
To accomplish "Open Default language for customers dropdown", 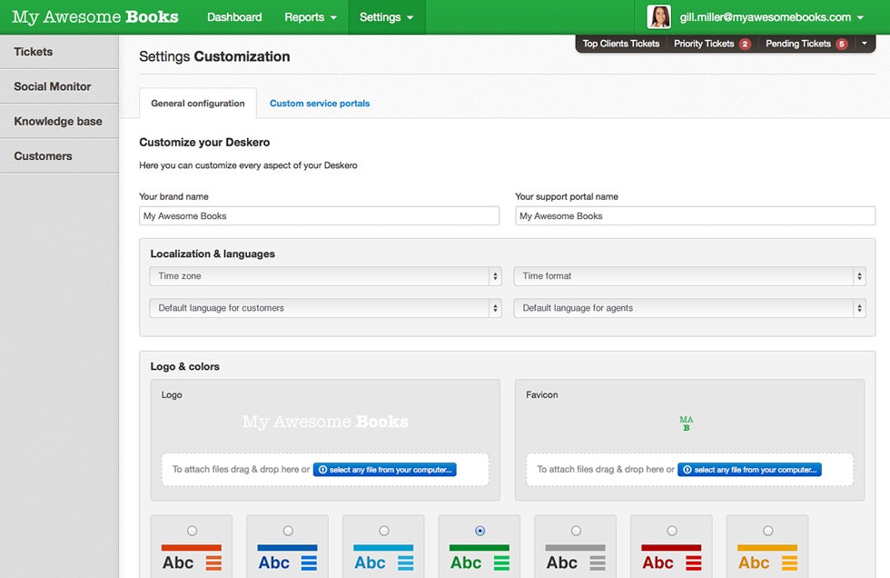I will pos(326,308).
